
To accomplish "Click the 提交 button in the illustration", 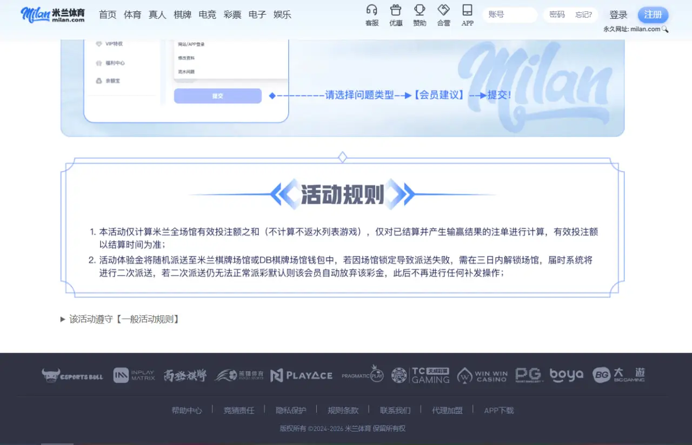I will [218, 96].
